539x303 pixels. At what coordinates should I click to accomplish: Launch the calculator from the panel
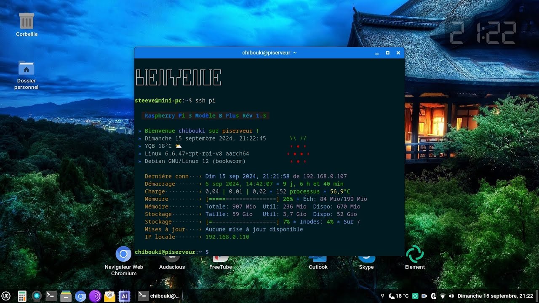point(22,296)
